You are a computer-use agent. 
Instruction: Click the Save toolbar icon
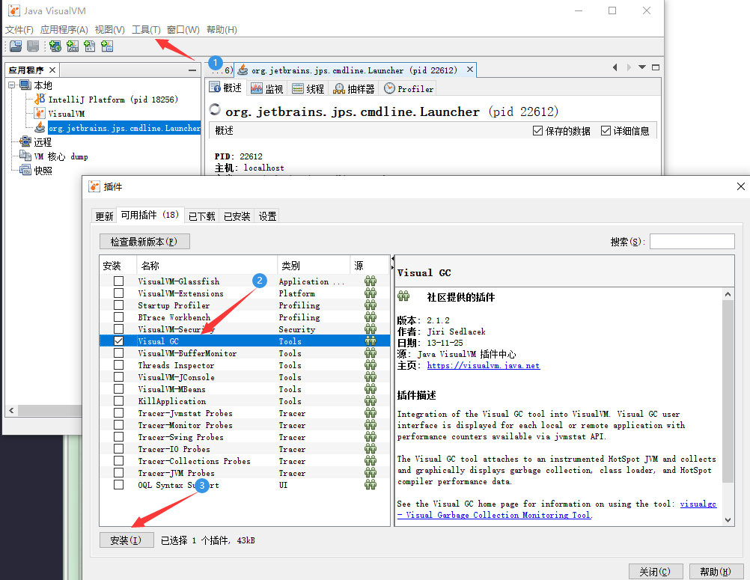point(33,46)
